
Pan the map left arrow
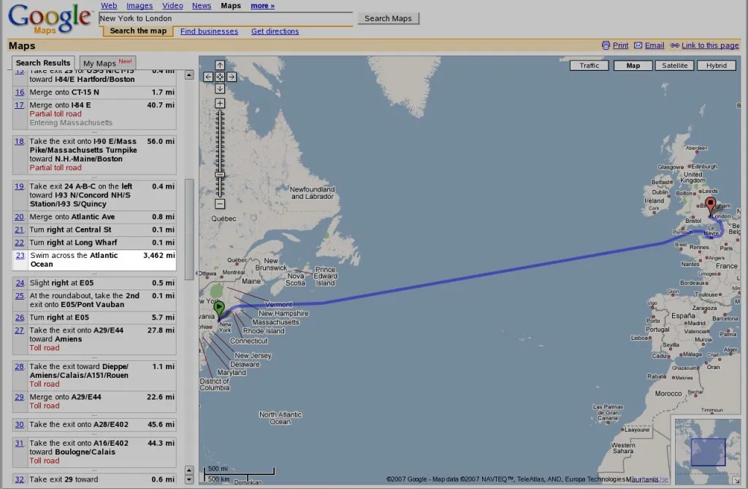point(208,77)
